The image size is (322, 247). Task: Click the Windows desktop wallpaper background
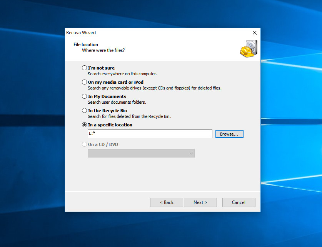click(31, 115)
